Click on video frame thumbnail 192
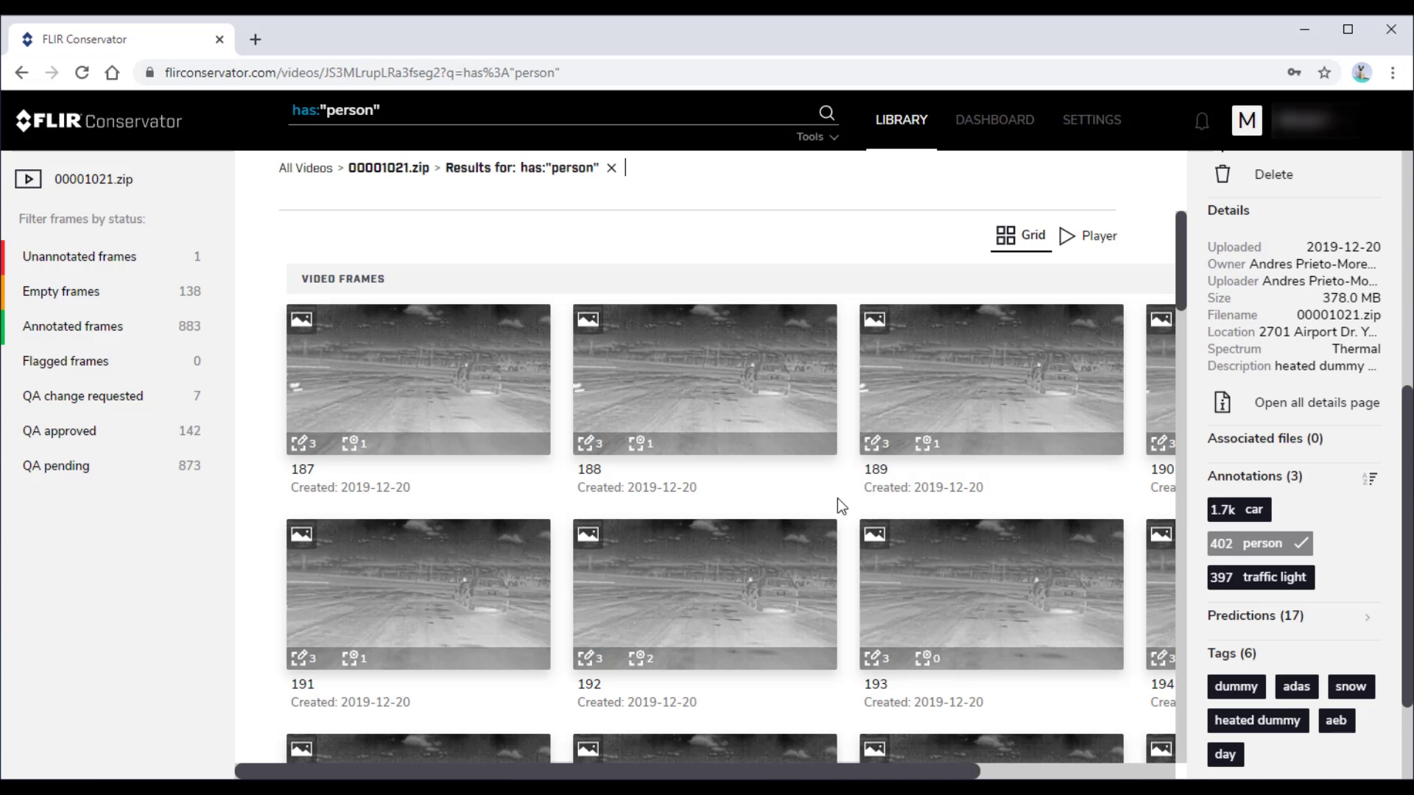 pyautogui.click(x=704, y=593)
